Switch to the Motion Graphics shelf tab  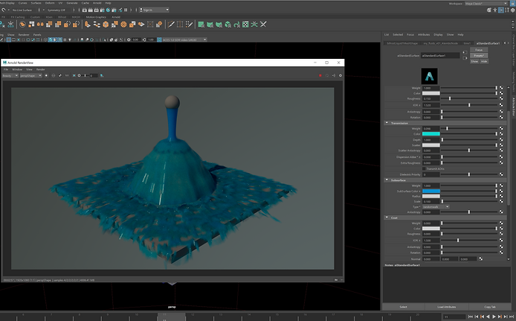(96, 17)
